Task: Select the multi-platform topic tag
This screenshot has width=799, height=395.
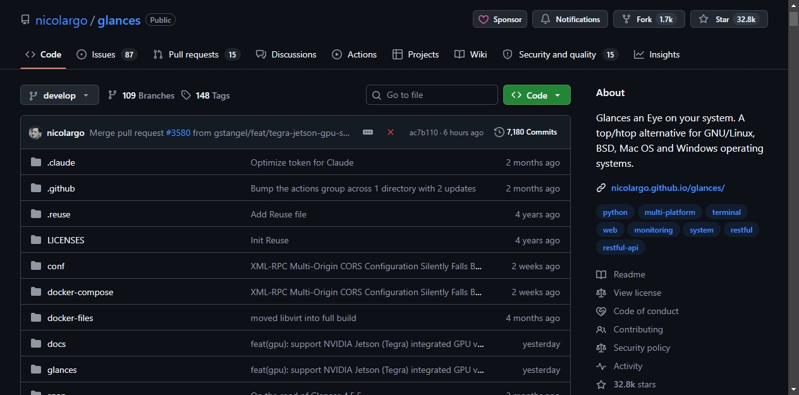Action: (x=670, y=212)
